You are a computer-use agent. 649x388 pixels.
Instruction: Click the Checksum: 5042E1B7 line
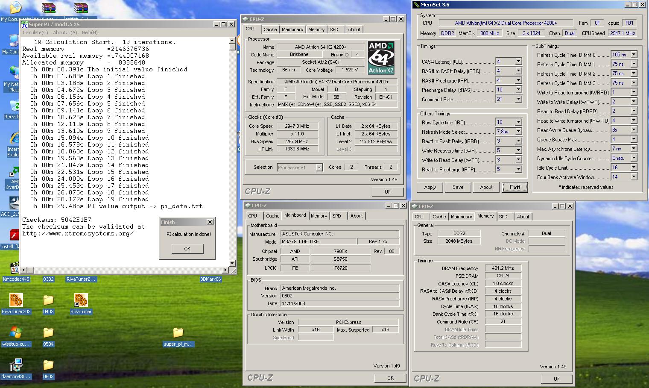(57, 220)
